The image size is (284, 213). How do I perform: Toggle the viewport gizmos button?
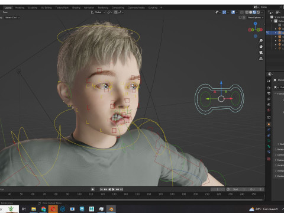[x=224, y=12]
